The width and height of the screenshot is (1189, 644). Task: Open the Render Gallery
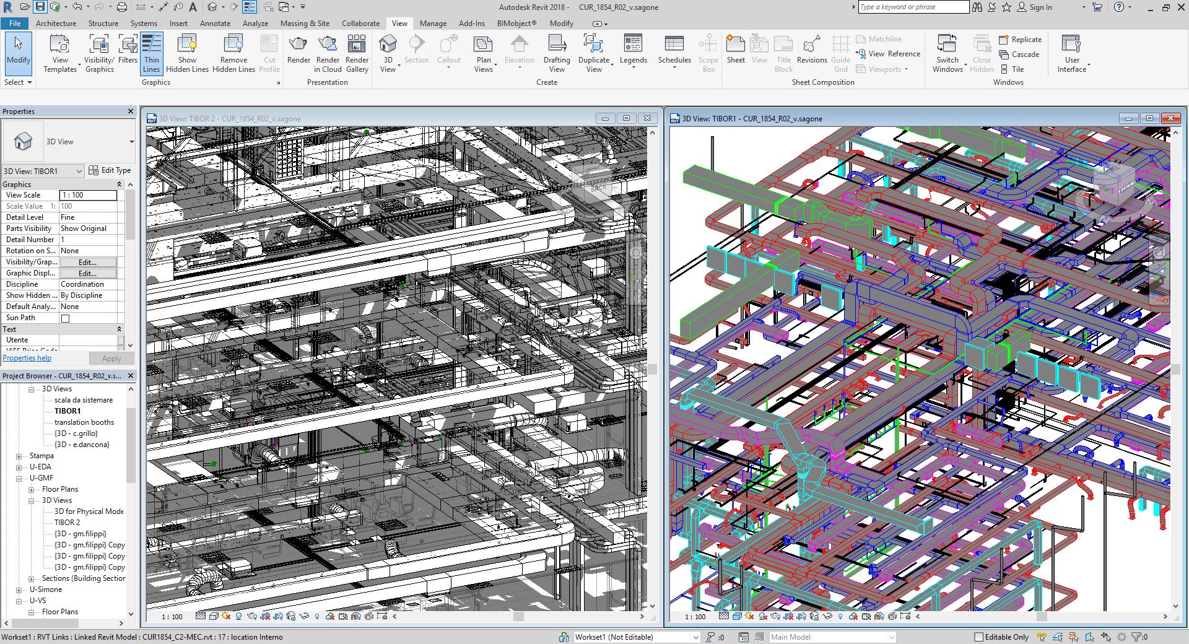pyautogui.click(x=357, y=54)
